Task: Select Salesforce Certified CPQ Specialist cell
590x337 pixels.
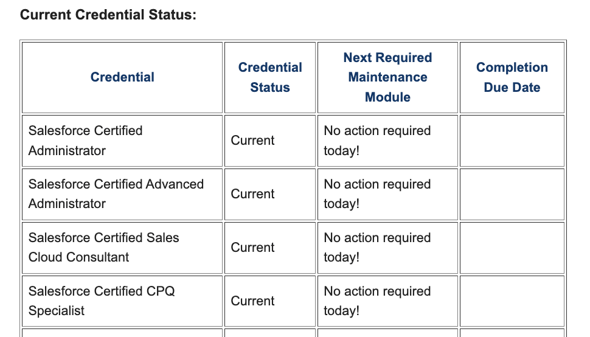Action: click(x=101, y=301)
